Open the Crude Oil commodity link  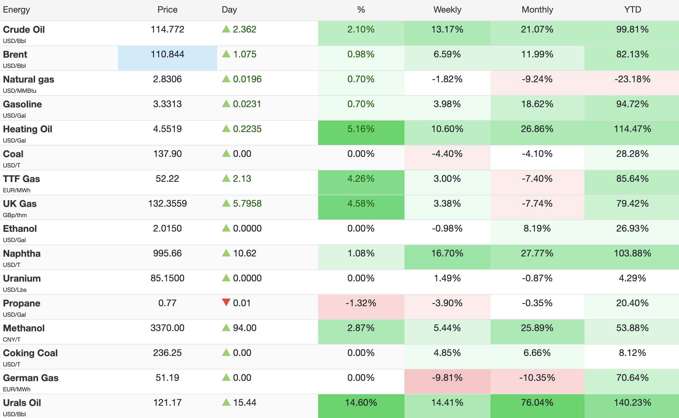pyautogui.click(x=24, y=30)
